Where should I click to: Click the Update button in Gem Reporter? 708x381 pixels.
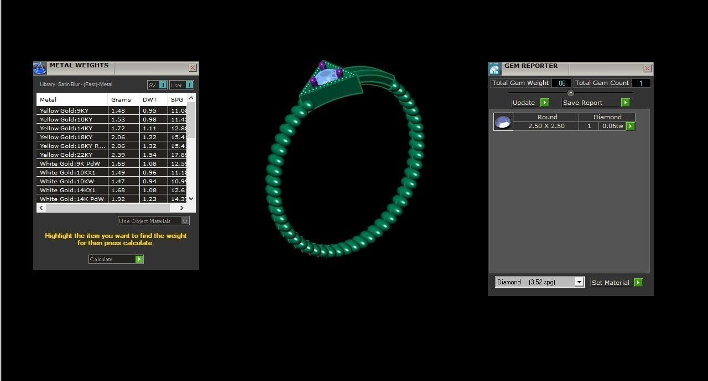[530, 103]
